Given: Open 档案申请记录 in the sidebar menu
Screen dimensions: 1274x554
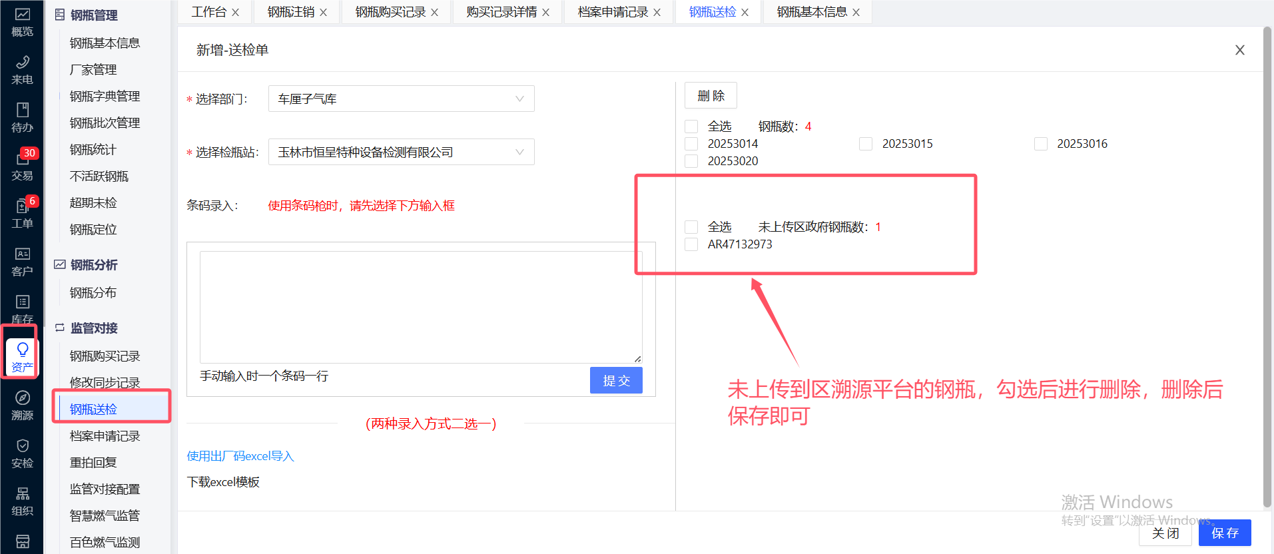Looking at the screenshot, I should (105, 436).
